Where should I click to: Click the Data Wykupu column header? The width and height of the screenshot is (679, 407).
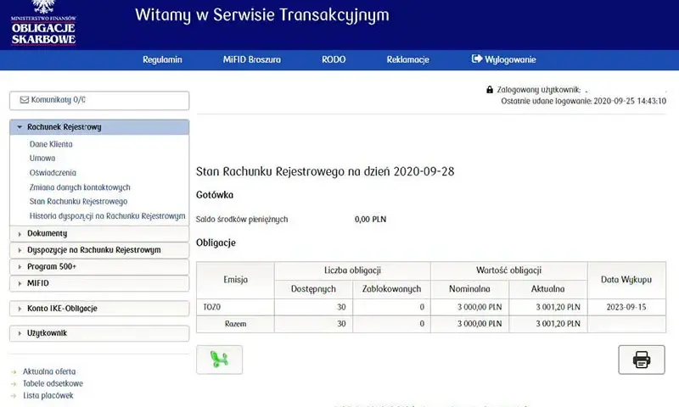point(626,280)
